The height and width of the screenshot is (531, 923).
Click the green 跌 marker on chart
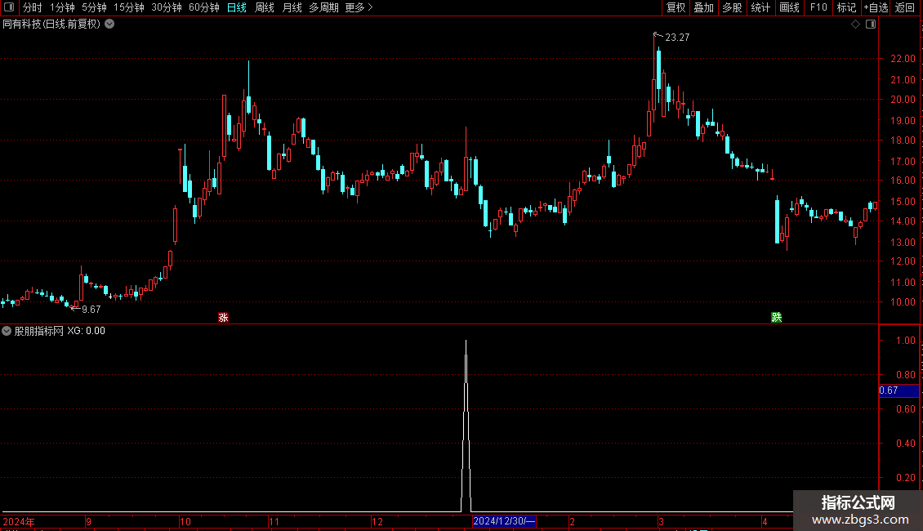[x=777, y=317]
